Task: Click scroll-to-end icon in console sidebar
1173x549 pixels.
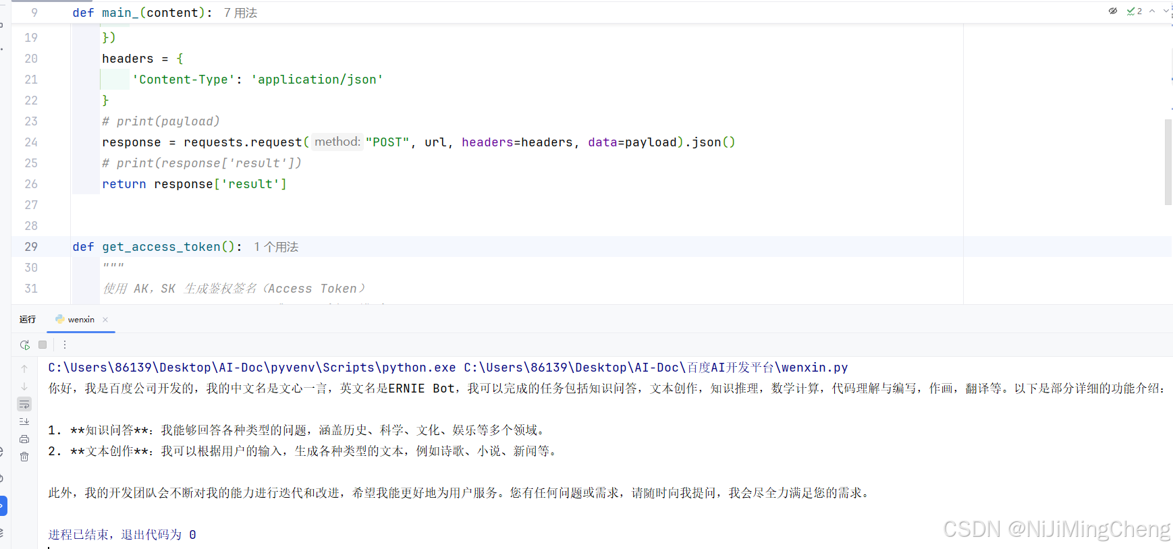Action: 24,422
